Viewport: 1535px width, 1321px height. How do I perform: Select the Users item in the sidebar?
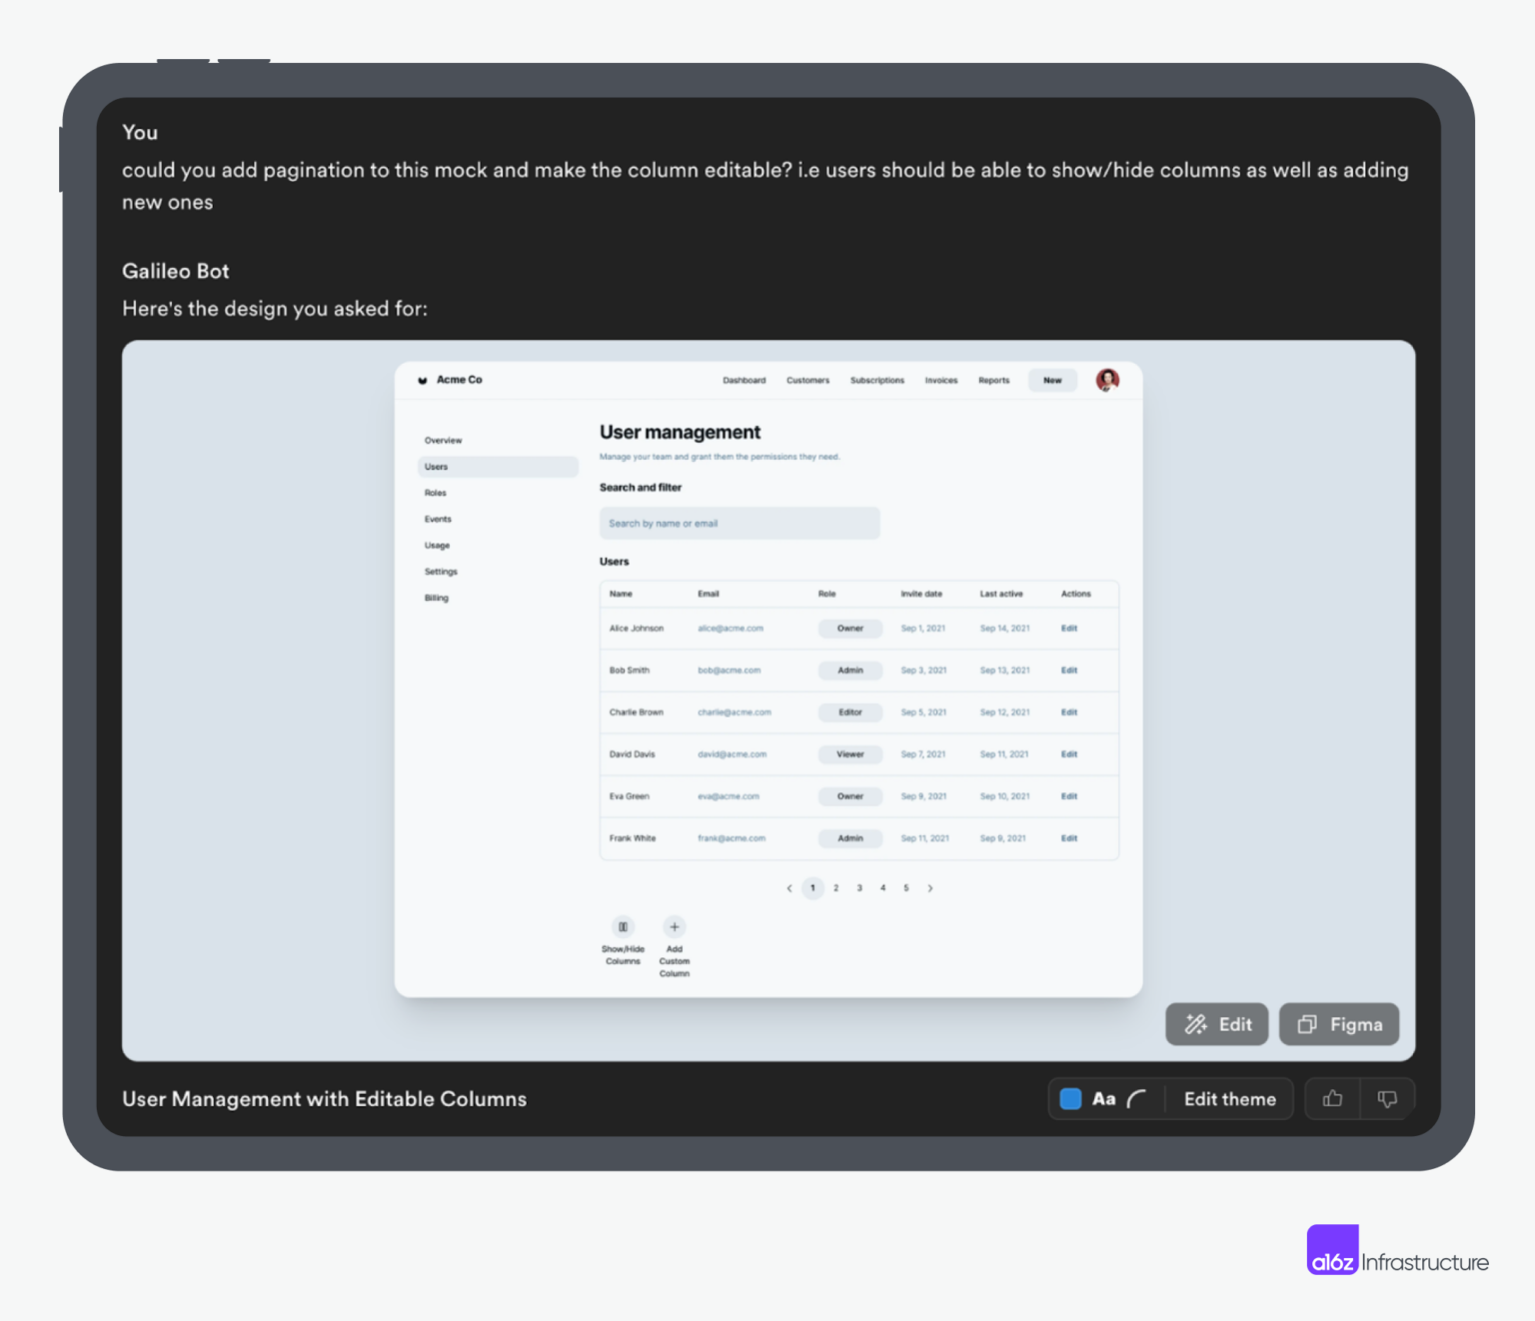point(436,466)
